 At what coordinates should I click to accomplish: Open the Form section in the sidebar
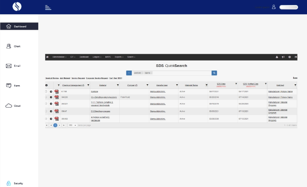tap(13, 86)
